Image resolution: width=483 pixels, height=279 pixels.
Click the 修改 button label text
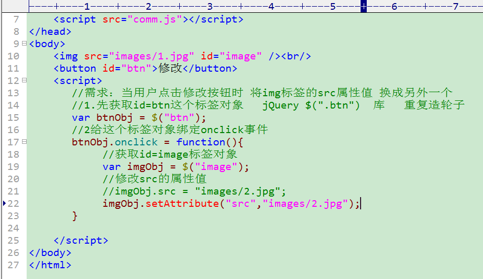click(170, 68)
